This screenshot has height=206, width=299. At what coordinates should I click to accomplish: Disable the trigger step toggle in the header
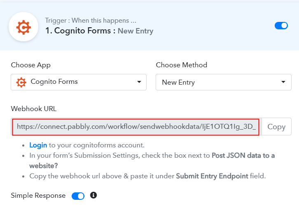[281, 26]
